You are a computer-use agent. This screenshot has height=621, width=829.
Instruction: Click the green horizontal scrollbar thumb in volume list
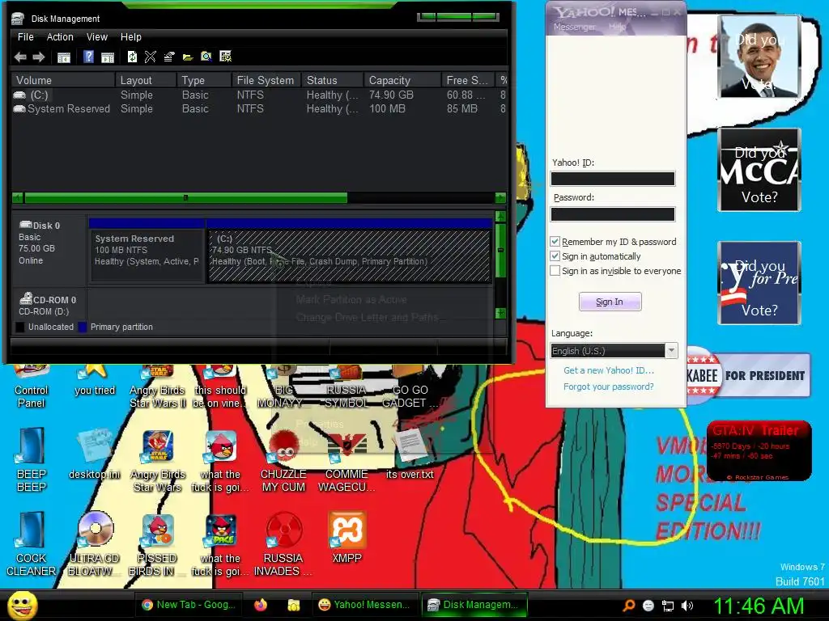pos(185,198)
